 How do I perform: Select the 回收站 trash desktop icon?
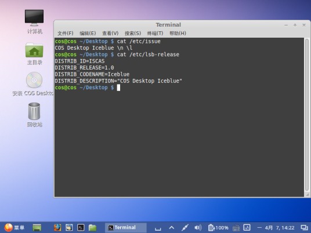[x=34, y=115]
